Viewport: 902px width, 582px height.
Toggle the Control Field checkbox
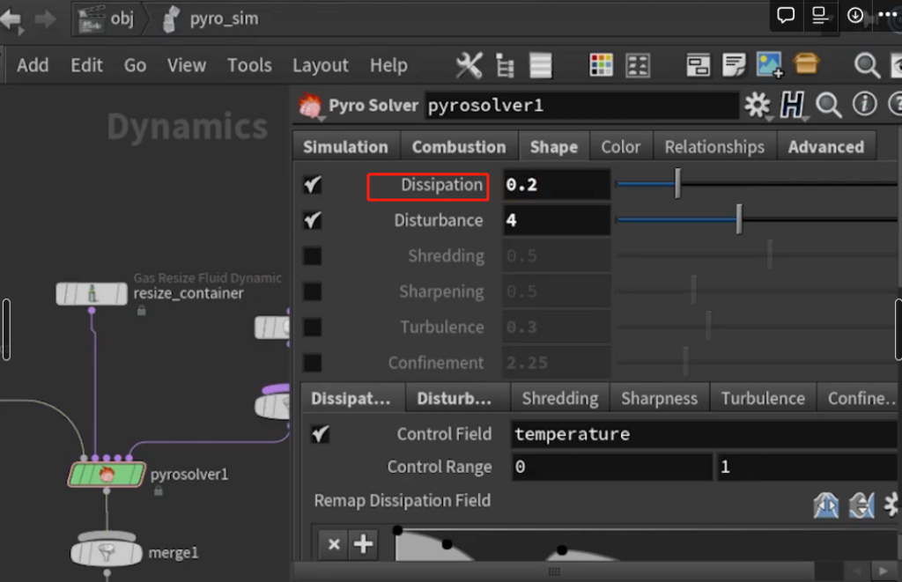(321, 434)
